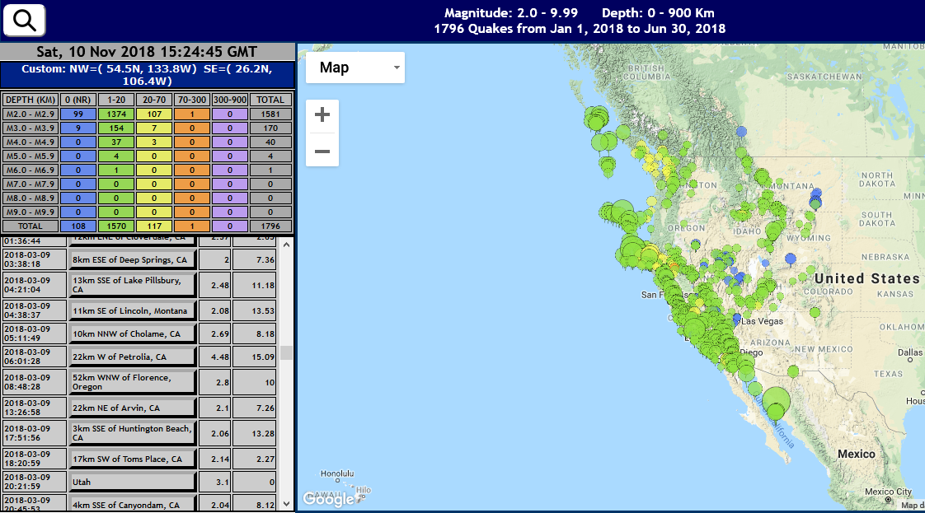Click the Google logo on map

(x=328, y=498)
